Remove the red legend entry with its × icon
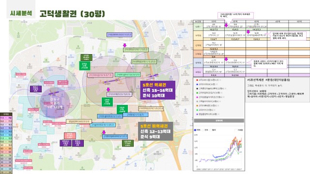This screenshot has width=310, height=174. 220,80
